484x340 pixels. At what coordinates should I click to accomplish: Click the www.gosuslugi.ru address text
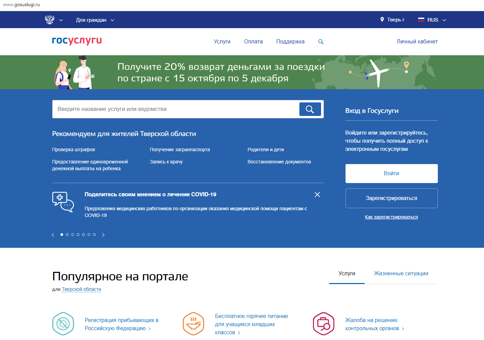tap(21, 5)
